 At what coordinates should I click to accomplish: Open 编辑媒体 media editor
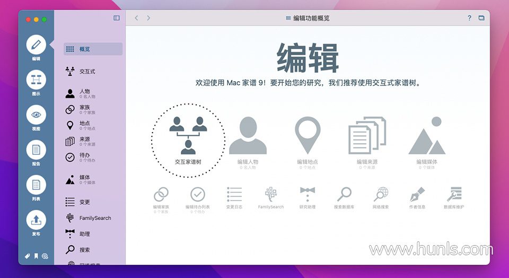tap(427, 142)
